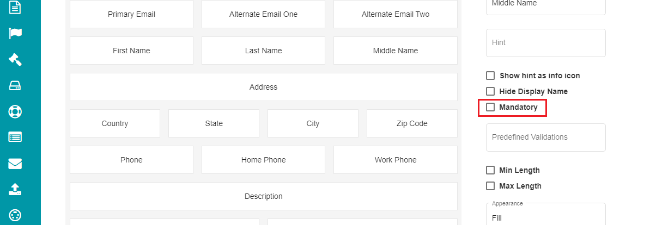The height and width of the screenshot is (225, 650).
Task: Select the gavel icon in sidebar
Action: [15, 60]
